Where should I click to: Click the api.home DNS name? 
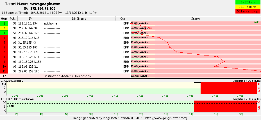point(50,24)
